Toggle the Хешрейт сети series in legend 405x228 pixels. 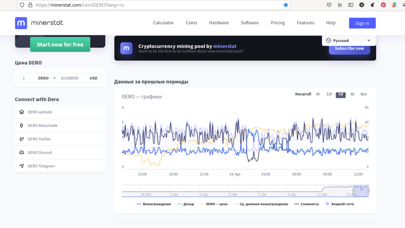click(340, 204)
